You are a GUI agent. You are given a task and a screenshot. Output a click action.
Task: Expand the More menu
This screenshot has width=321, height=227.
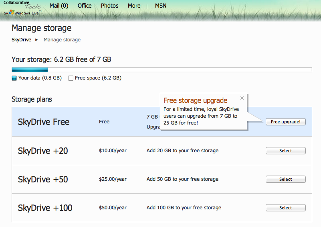(x=134, y=6)
